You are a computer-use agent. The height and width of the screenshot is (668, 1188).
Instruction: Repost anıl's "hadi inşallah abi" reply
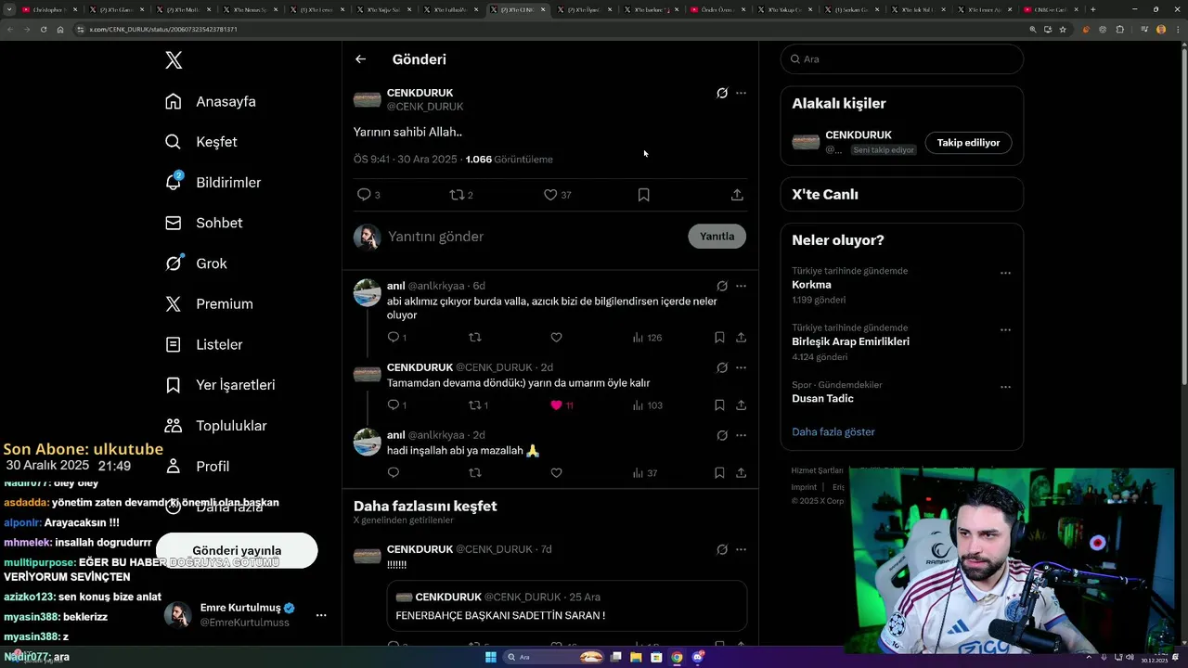click(475, 473)
